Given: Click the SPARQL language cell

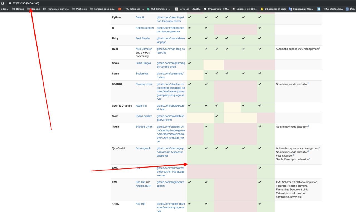Looking at the screenshot, I should pos(122,92).
